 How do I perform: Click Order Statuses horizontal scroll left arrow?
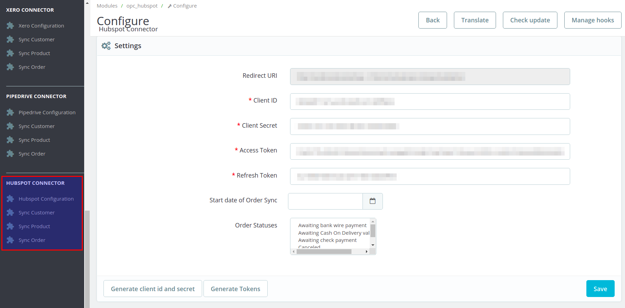(x=294, y=252)
